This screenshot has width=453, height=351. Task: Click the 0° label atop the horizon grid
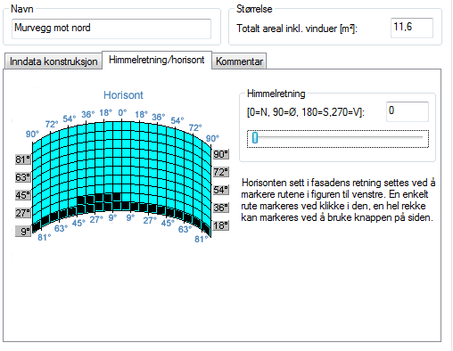pos(122,113)
